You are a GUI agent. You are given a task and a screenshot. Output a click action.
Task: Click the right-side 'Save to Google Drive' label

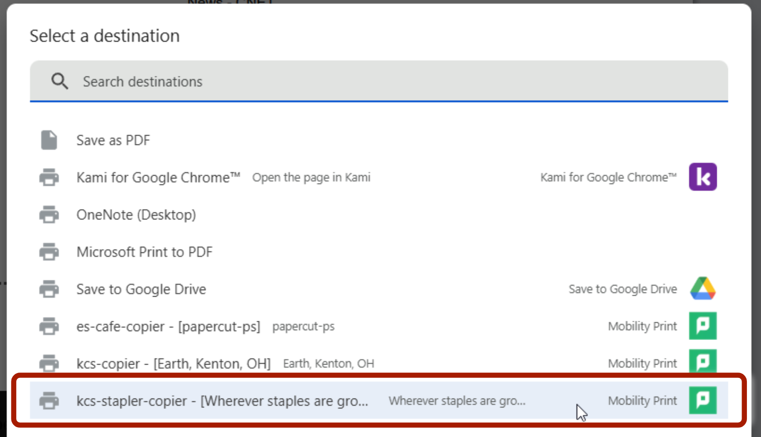click(623, 289)
